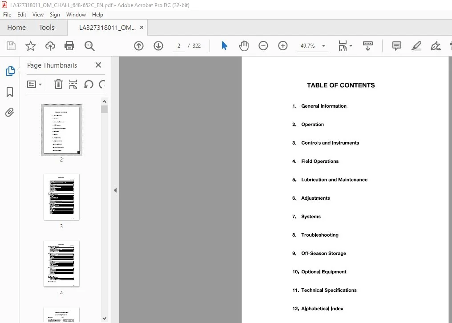452x323 pixels.
Task: Open the Window menu
Action: pos(76,15)
